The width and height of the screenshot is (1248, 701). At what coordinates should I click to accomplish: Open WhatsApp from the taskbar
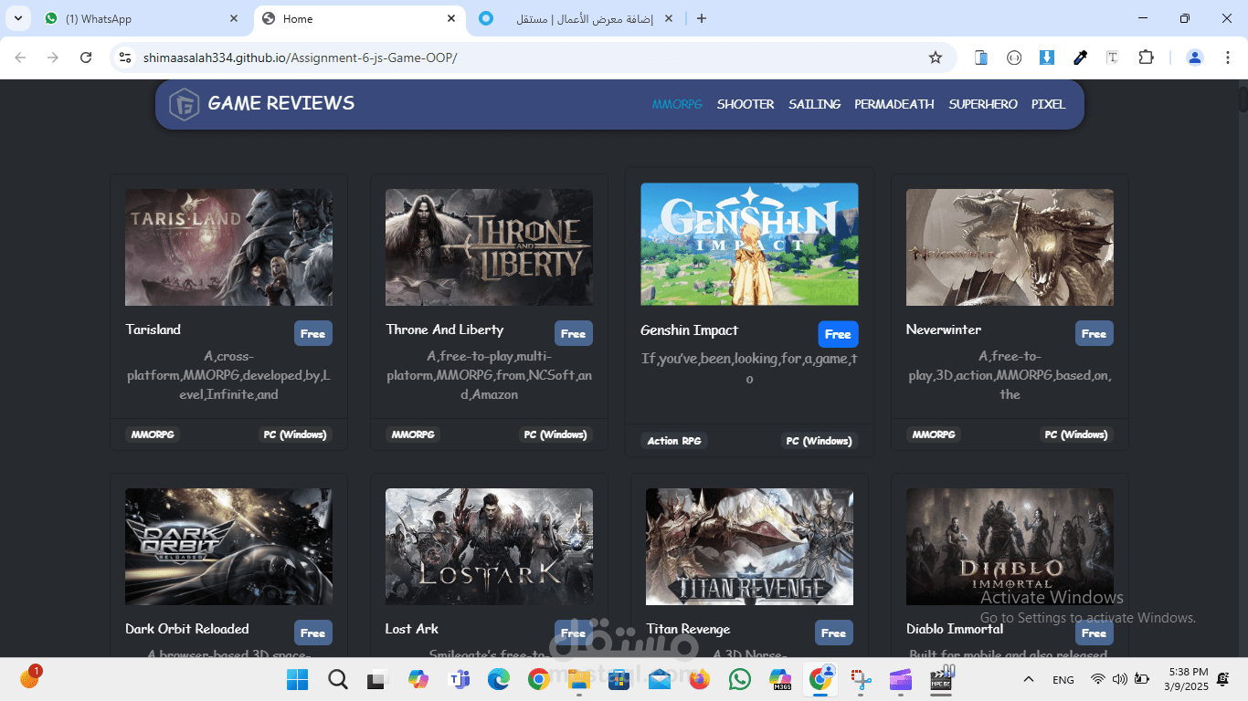[x=740, y=679]
